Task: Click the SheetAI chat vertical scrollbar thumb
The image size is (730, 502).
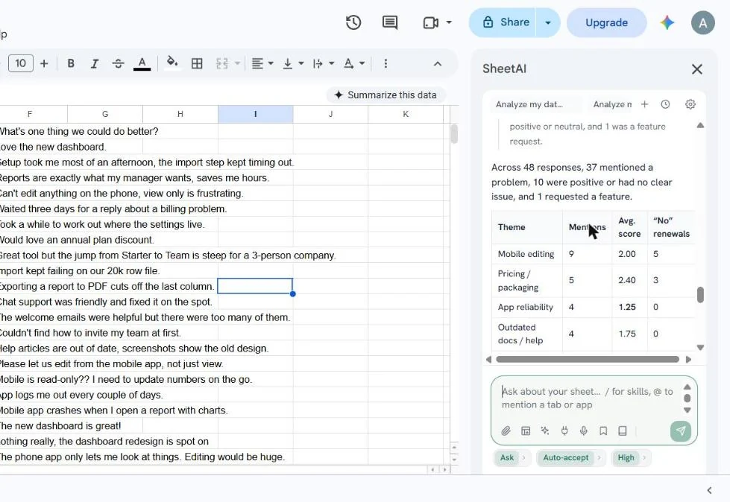Action: (700, 295)
